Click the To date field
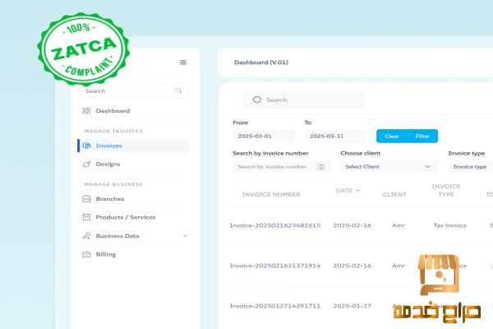The height and width of the screenshot is (329, 493). [x=337, y=136]
